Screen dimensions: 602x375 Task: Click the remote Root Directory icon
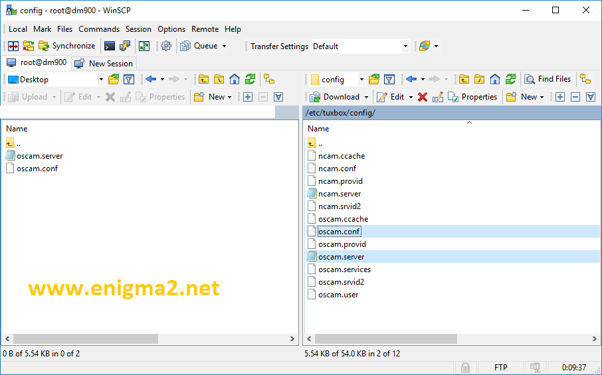pos(479,80)
